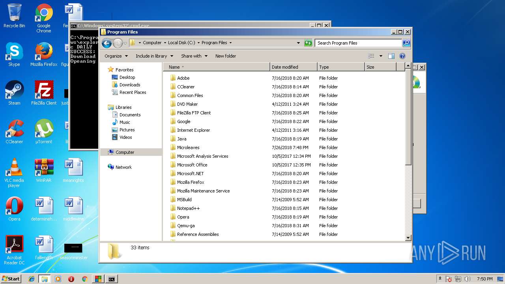The height and width of the screenshot is (284, 505).
Task: Open the address bar history dropdown
Action: [298, 43]
